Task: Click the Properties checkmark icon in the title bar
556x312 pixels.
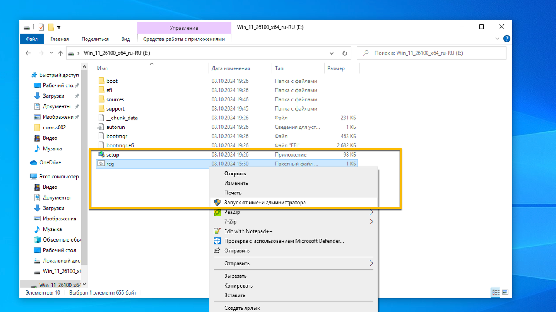Action: (x=41, y=27)
